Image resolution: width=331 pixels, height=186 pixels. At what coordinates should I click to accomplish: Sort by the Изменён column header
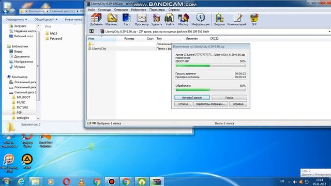click(191, 39)
